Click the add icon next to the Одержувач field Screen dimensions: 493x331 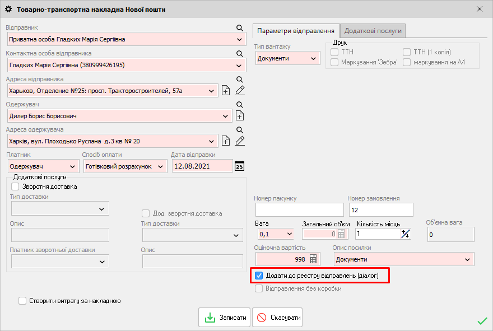coord(240,116)
